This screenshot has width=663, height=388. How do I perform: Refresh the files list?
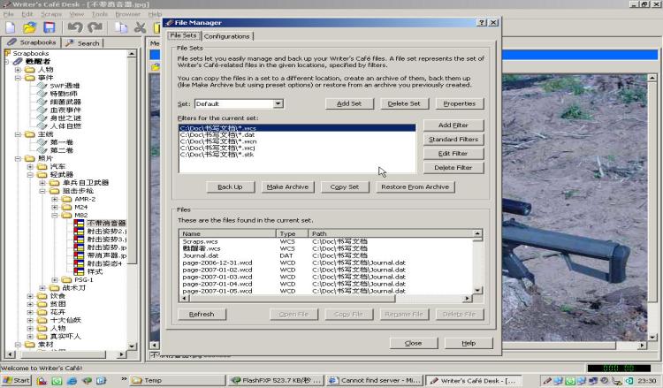(x=202, y=314)
